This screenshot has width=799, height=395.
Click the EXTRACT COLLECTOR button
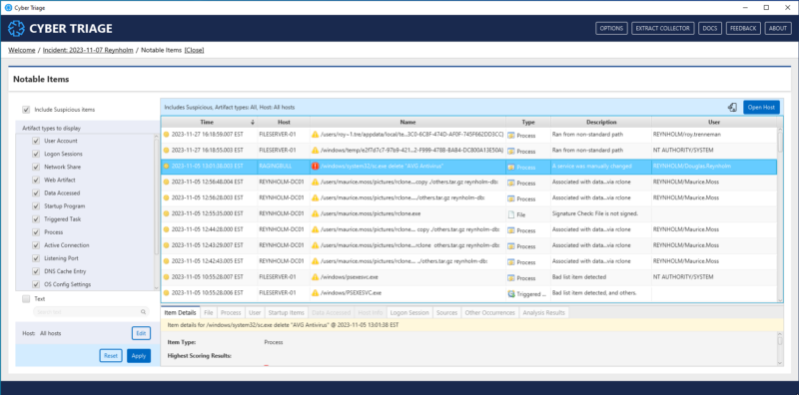coord(662,29)
